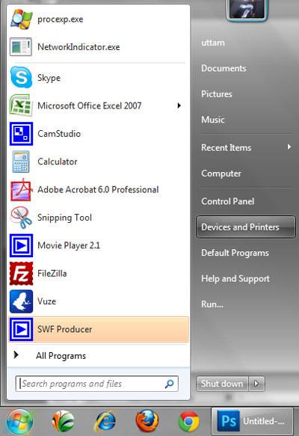Click the Skype logo icon
This screenshot has width=299, height=436.
tap(21, 77)
